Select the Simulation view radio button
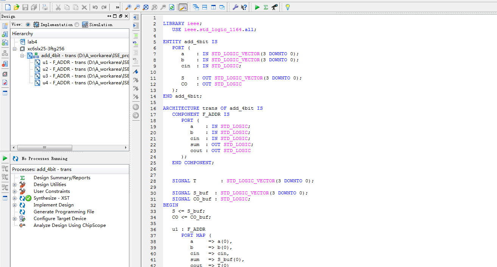 [77, 25]
